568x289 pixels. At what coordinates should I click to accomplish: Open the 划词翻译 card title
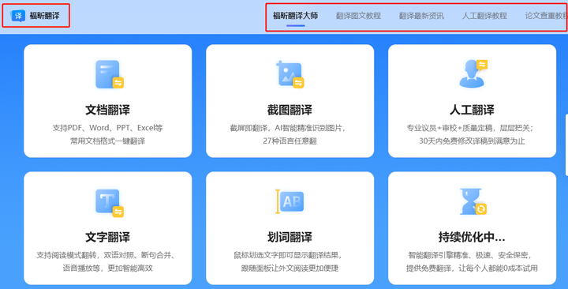(290, 237)
